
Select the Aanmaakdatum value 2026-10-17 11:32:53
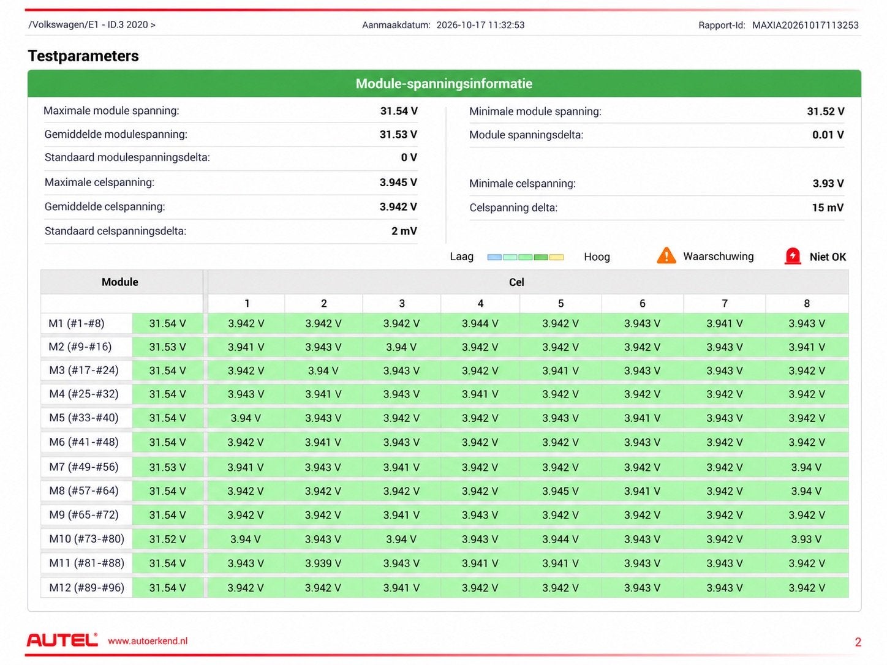click(x=480, y=25)
